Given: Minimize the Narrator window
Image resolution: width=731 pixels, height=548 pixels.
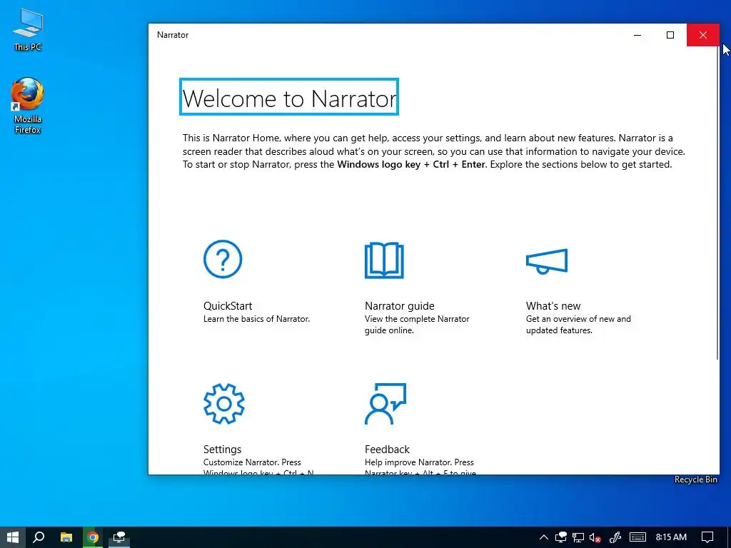Looking at the screenshot, I should pos(637,35).
